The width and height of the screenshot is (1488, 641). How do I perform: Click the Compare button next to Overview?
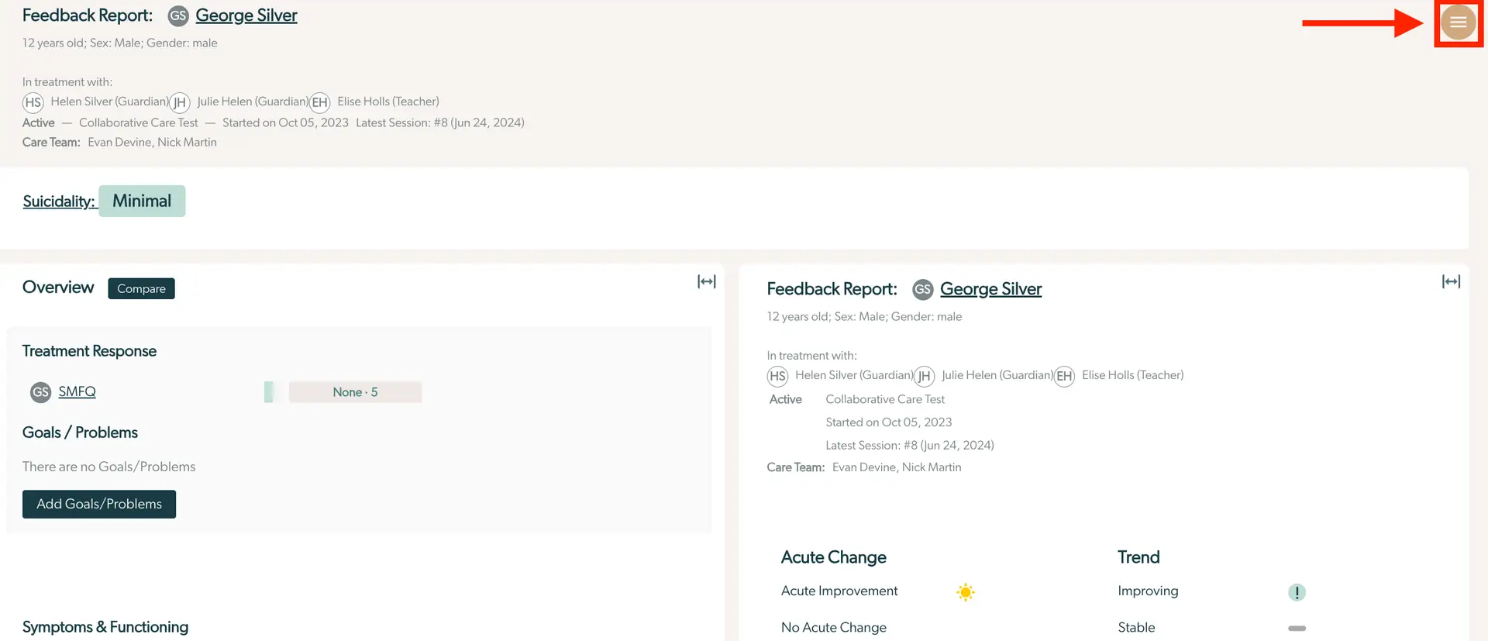(141, 288)
